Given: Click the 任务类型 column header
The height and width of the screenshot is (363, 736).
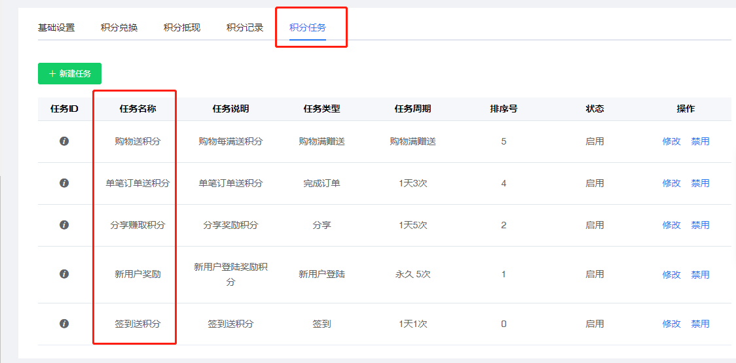Looking at the screenshot, I should tap(322, 109).
